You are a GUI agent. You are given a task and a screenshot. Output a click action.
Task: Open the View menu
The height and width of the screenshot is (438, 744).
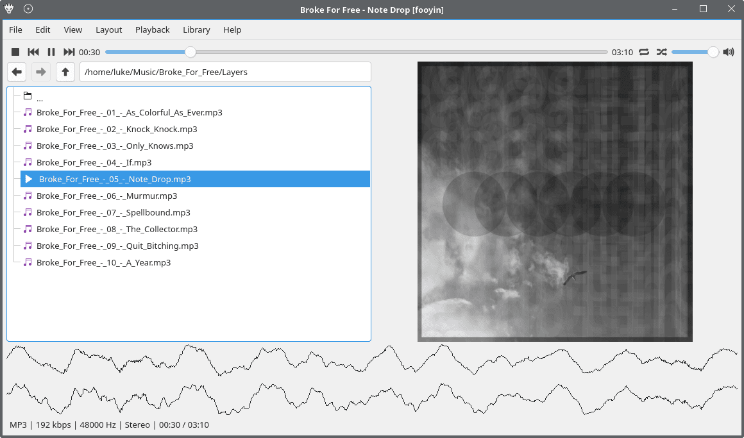coord(73,29)
